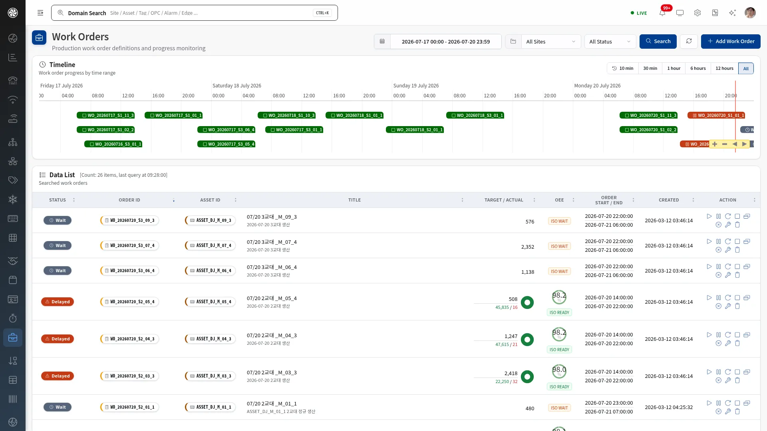Select the 6 hours time range option
Screen dimensions: 767x431
tap(698, 68)
